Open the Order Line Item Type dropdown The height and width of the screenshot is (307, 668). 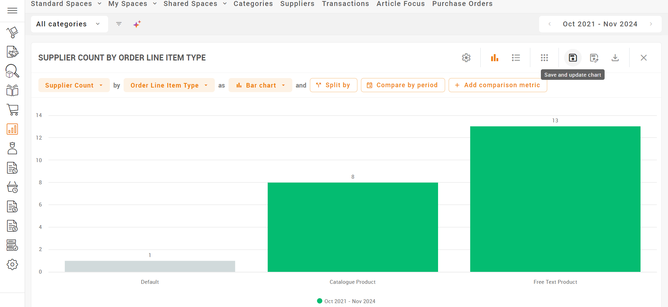point(169,85)
